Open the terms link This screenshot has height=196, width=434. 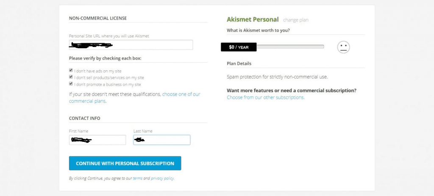point(138,178)
